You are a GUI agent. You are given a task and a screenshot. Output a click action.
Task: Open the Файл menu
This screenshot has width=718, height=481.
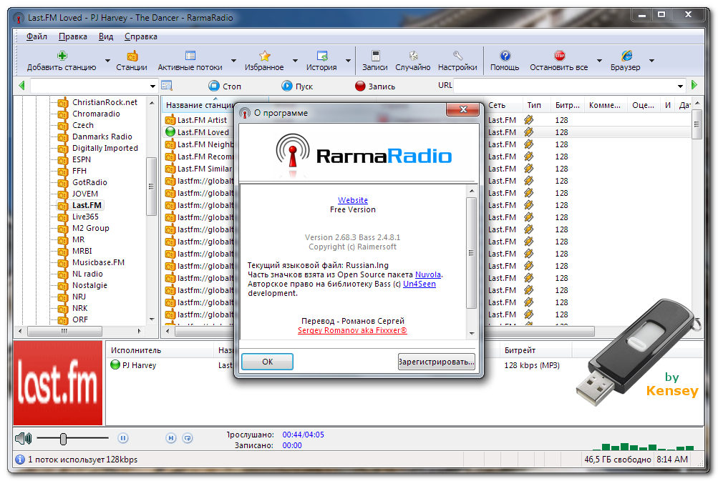point(37,36)
